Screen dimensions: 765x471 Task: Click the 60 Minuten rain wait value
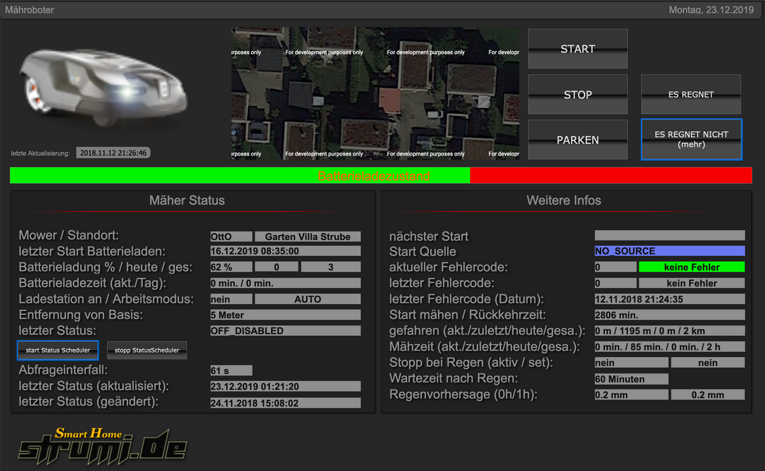click(x=632, y=379)
